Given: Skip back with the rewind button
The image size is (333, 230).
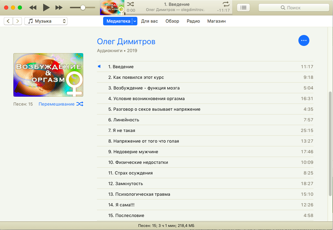Looking at the screenshot, I should pos(33,8).
